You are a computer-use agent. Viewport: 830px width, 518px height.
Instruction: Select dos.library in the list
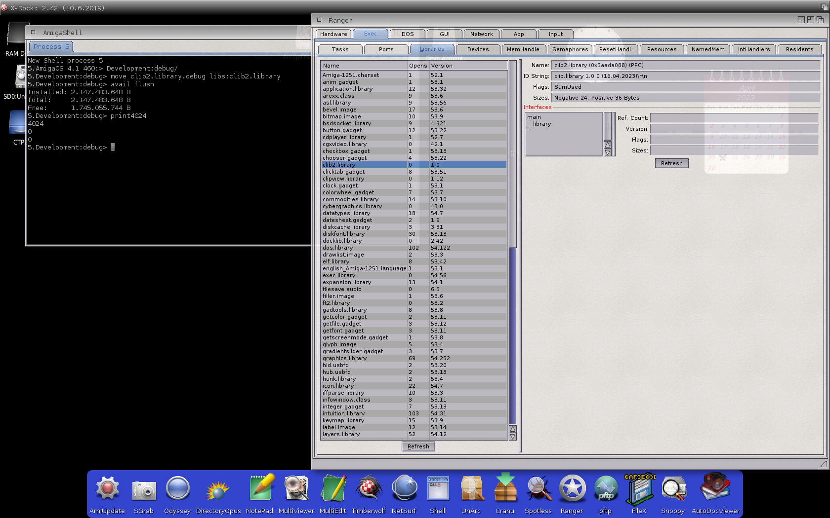[x=414, y=248]
